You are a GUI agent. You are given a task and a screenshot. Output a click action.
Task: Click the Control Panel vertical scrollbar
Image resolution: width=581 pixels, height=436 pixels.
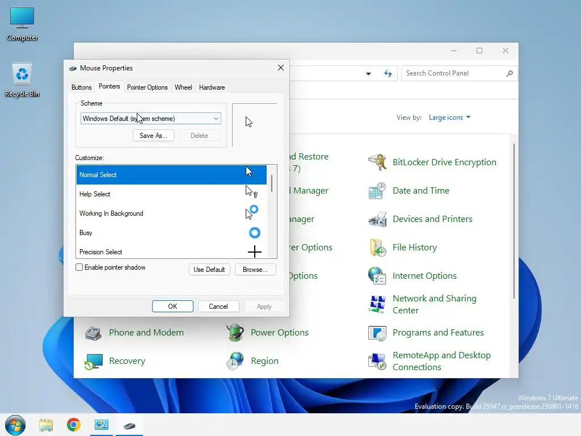point(514,221)
